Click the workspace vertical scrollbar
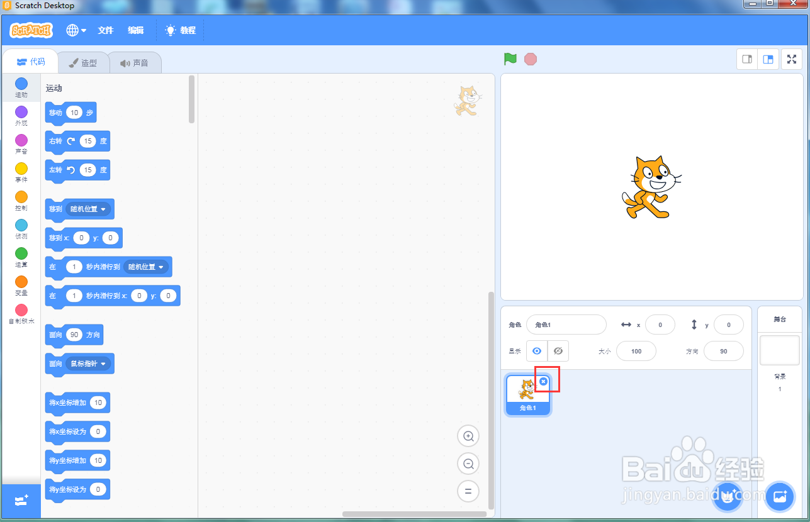810x522 pixels. 492,400
